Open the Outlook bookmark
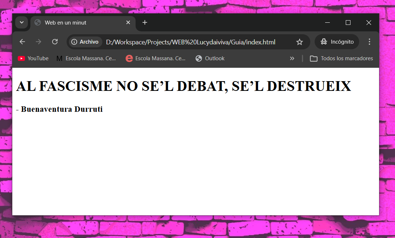395x238 pixels. pyautogui.click(x=210, y=58)
